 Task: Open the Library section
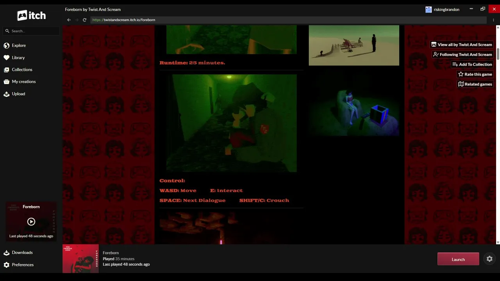click(18, 57)
